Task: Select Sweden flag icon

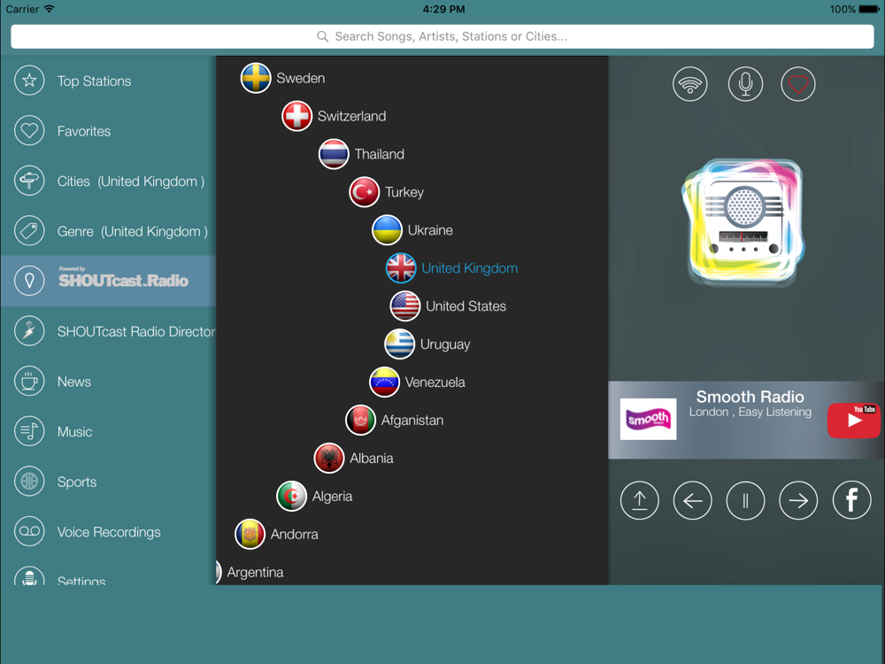Action: pos(256,78)
